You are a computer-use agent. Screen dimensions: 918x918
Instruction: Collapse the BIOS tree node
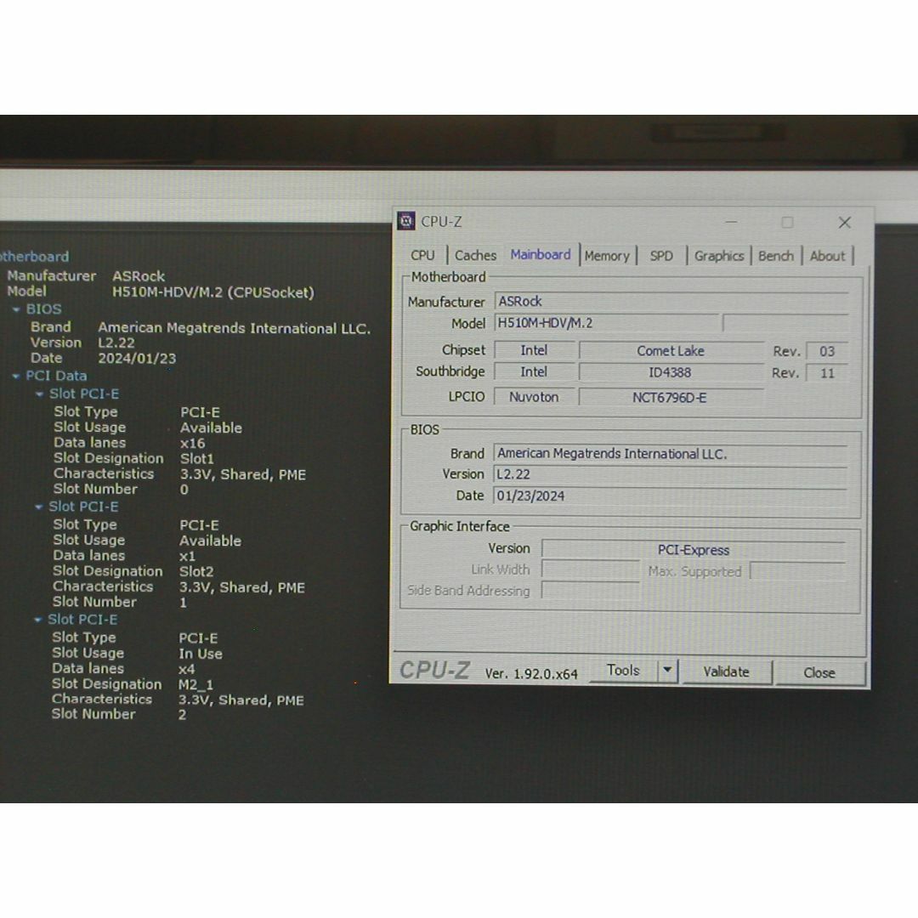coord(16,309)
